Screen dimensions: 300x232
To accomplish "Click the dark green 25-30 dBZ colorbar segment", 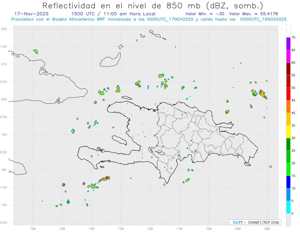I will [x=288, y=144].
